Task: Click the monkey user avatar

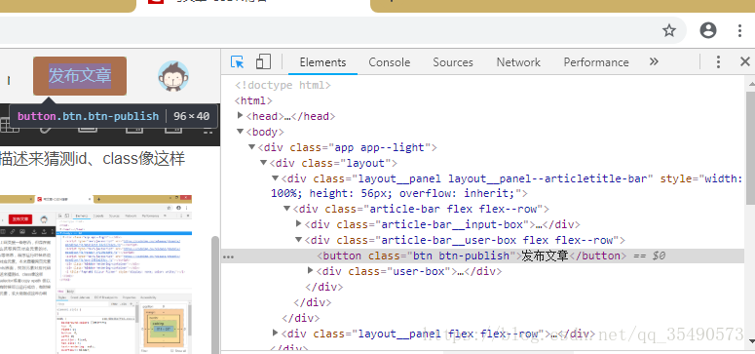Action: pyautogui.click(x=173, y=76)
